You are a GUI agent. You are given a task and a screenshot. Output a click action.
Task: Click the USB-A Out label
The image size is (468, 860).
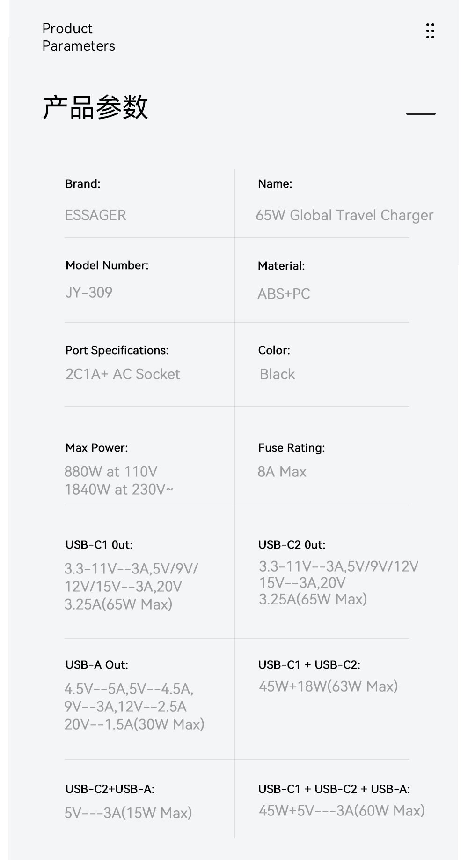pyautogui.click(x=97, y=665)
